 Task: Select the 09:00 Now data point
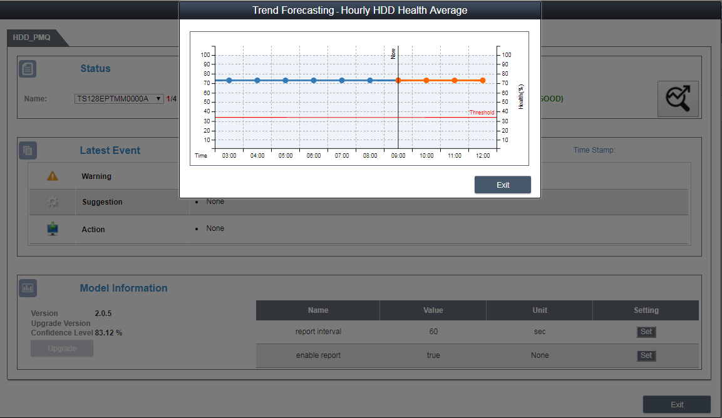(398, 81)
